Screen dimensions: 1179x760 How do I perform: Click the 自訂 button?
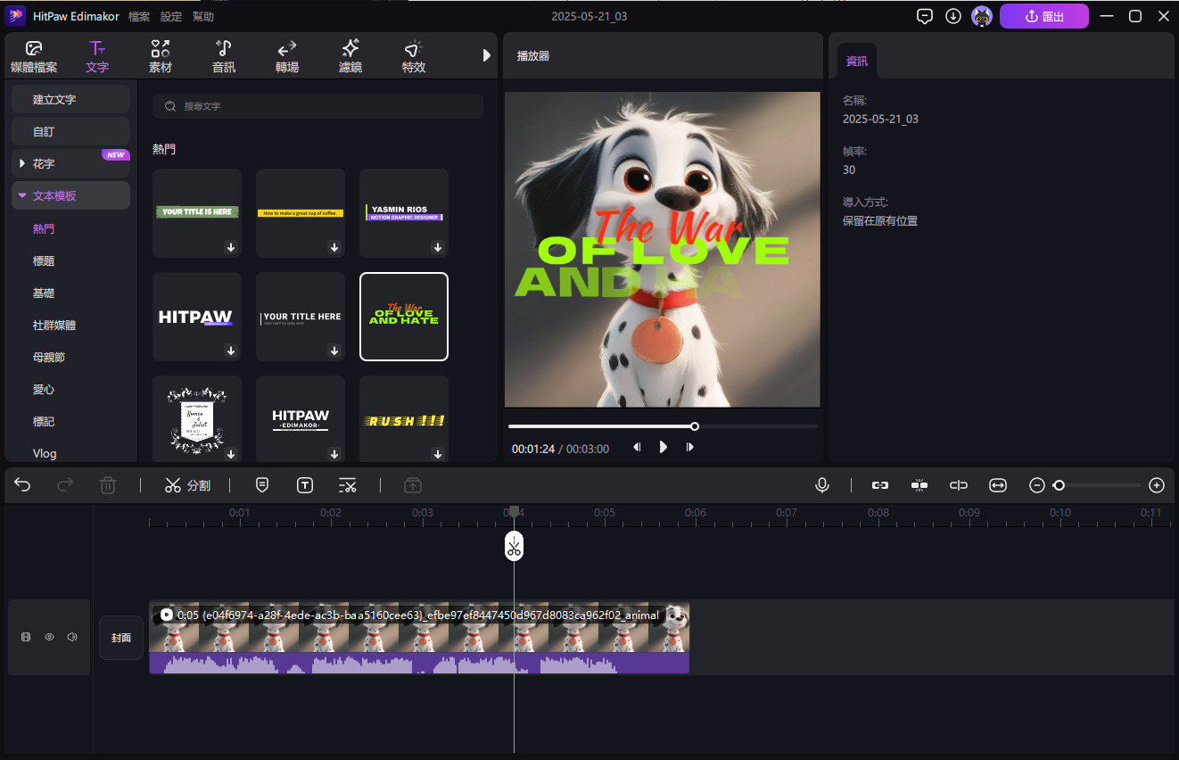click(70, 131)
